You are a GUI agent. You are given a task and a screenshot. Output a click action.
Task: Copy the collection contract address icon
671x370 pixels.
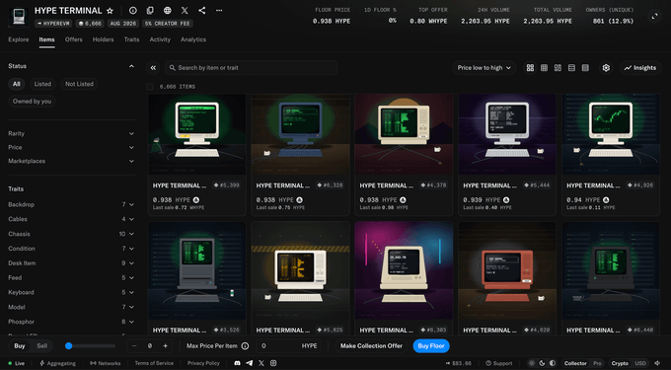(x=150, y=11)
